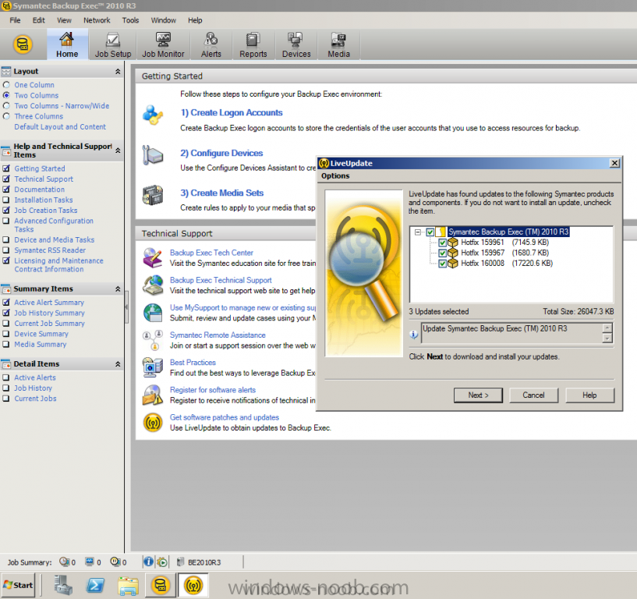Viewport: 637px width, 599px height.
Task: Open Get software patches and updates link
Action: (x=225, y=417)
